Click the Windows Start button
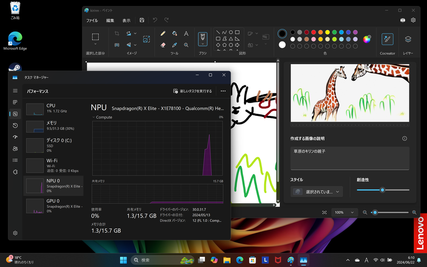Image resolution: width=427 pixels, height=267 pixels. pyautogui.click(x=123, y=260)
